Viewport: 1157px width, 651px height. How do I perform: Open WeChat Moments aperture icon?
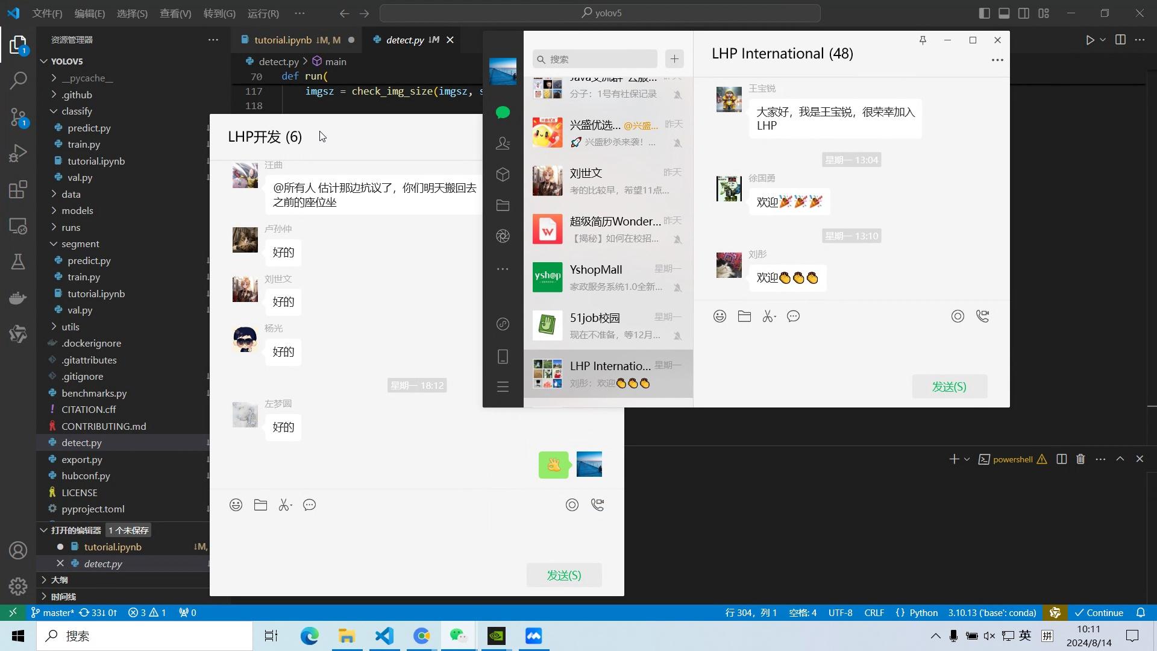click(x=503, y=236)
